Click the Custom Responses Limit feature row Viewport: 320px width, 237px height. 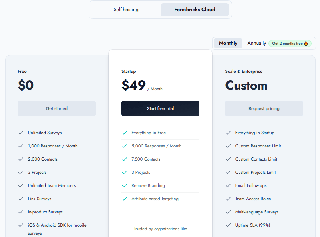pyautogui.click(x=259, y=146)
